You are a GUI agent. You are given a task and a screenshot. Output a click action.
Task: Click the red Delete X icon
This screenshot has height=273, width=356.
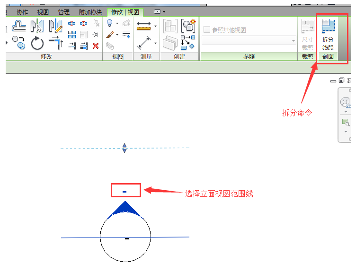(96, 45)
